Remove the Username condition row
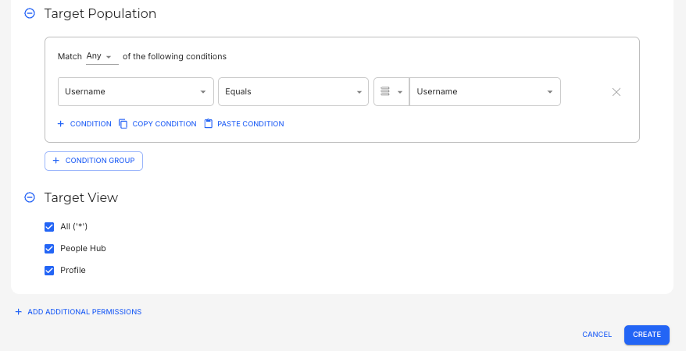This screenshot has height=351, width=686. 616,92
